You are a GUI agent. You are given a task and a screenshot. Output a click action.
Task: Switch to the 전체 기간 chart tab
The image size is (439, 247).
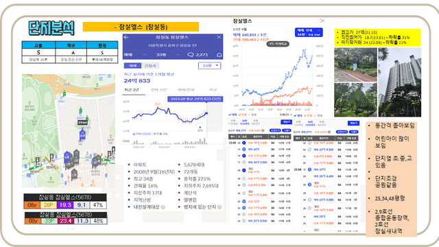coord(158,90)
